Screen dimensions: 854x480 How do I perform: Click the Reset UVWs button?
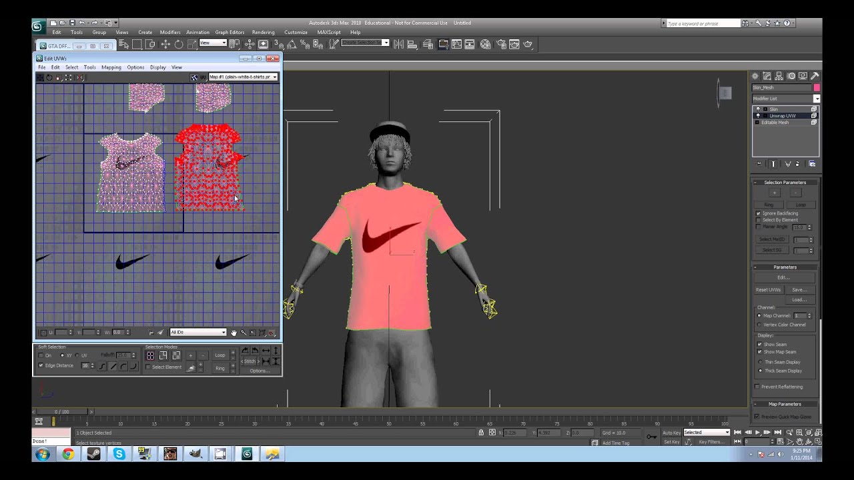point(768,290)
